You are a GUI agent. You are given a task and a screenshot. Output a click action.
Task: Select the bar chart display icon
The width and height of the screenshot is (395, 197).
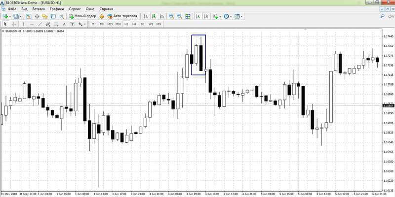146,16
